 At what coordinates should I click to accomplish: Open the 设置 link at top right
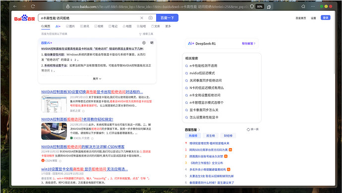pyautogui.click(x=313, y=18)
